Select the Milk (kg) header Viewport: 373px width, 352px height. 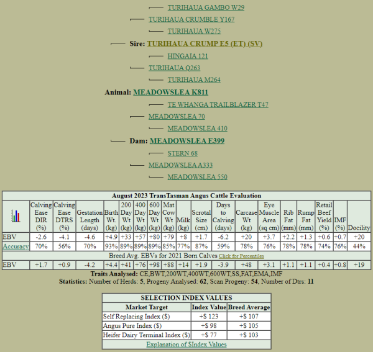pyautogui.click(x=183, y=217)
